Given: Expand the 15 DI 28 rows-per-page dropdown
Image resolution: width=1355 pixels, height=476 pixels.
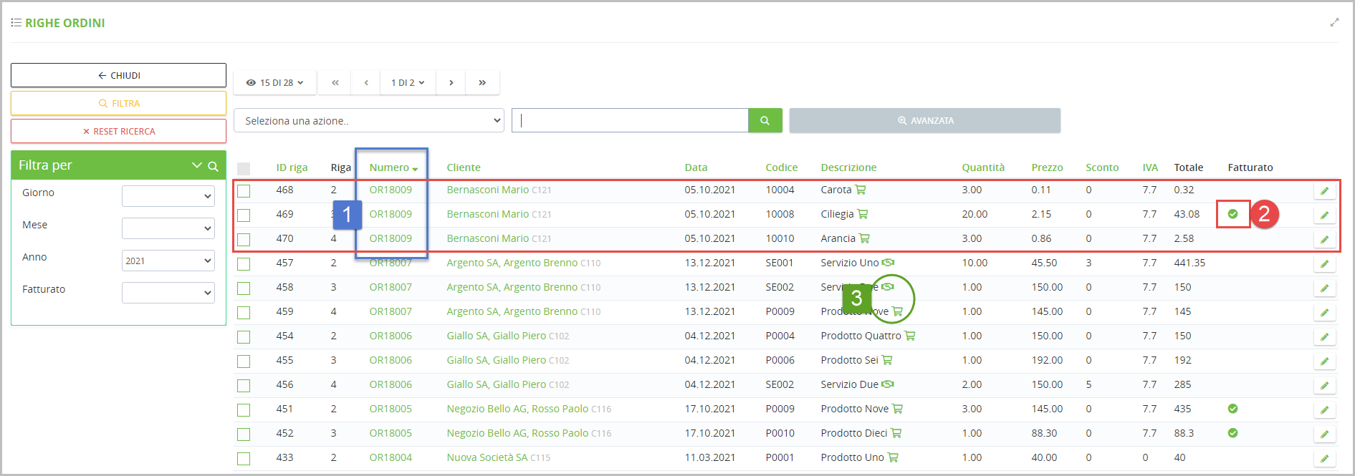Looking at the screenshot, I should (x=274, y=83).
